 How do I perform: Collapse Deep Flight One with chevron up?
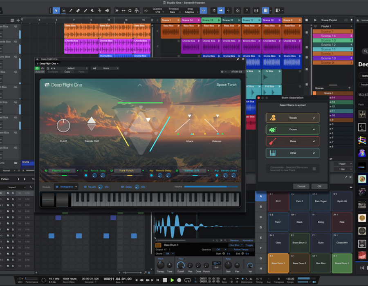pyautogui.click(x=140, y=85)
